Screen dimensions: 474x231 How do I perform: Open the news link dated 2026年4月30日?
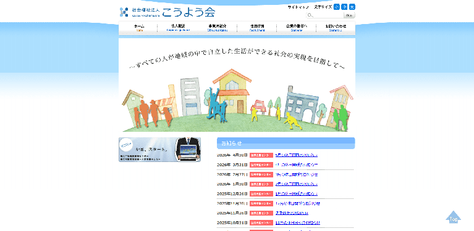[297, 155]
